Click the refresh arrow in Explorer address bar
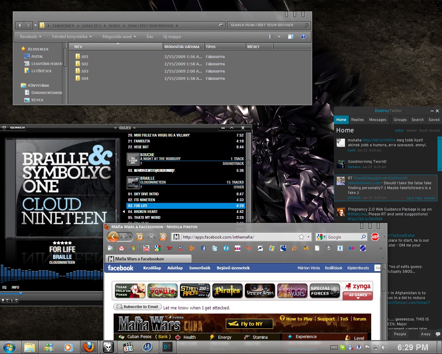 coord(221,25)
